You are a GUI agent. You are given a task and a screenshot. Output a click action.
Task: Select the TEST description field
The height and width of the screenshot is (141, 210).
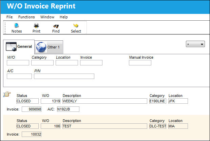105,126
